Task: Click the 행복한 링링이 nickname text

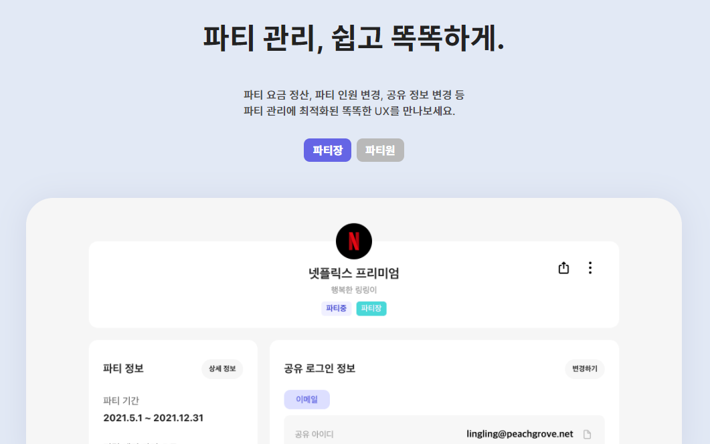Action: point(354,290)
